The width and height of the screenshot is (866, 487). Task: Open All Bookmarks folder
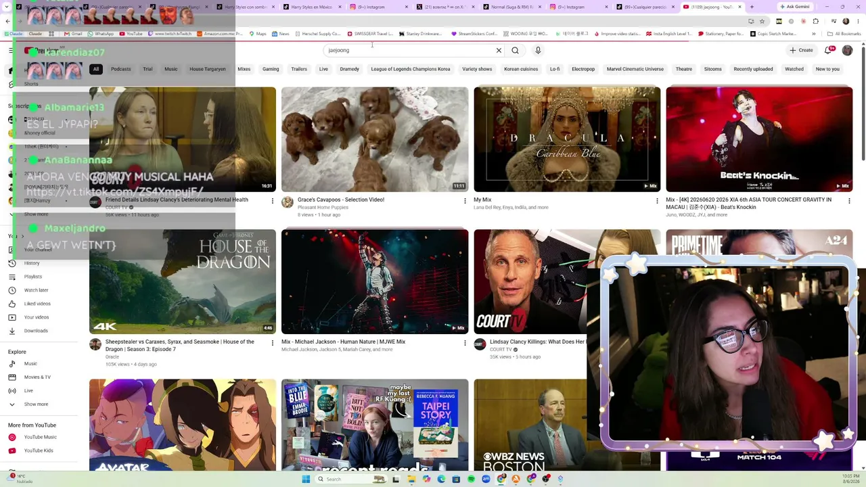[x=845, y=34]
